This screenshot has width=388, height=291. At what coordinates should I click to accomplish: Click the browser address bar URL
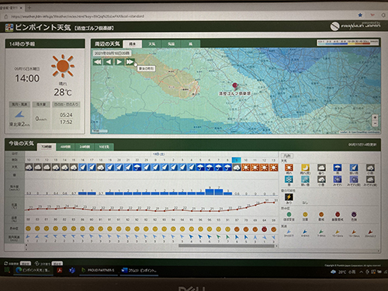click(x=78, y=16)
